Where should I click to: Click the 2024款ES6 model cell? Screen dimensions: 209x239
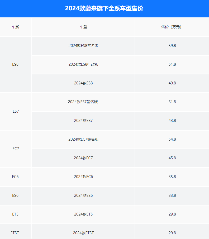coord(83,195)
